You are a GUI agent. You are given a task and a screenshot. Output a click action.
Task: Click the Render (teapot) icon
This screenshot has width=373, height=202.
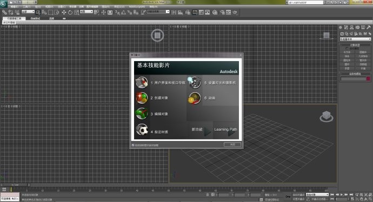point(235,12)
